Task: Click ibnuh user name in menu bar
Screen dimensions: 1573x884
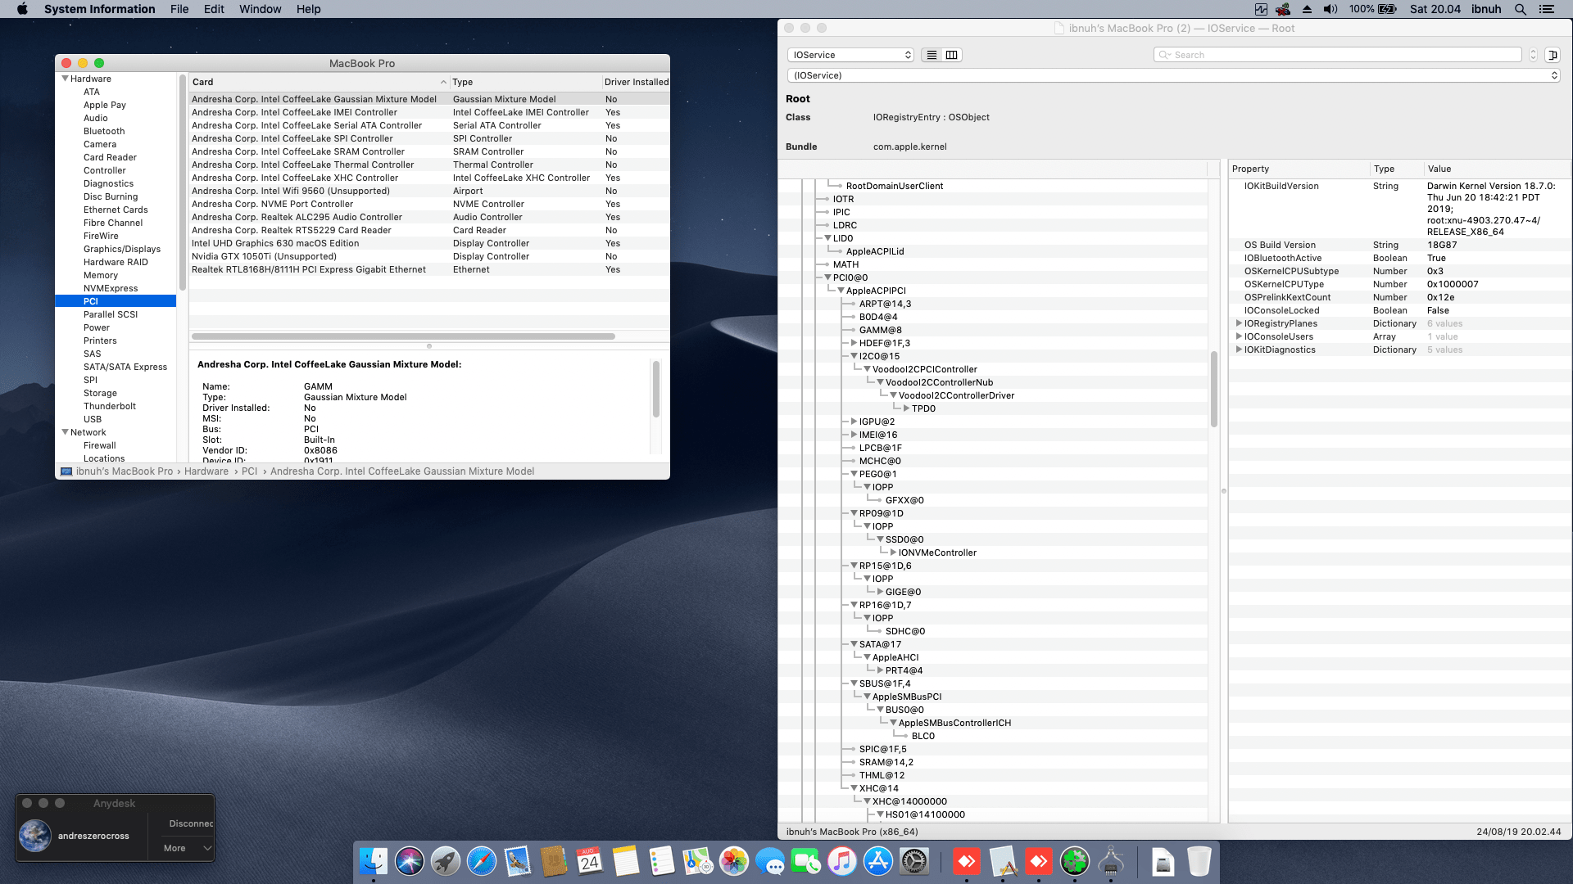Action: point(1486,9)
